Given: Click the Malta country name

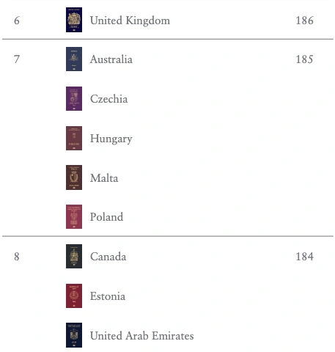Looking at the screenshot, I should pos(104,178).
